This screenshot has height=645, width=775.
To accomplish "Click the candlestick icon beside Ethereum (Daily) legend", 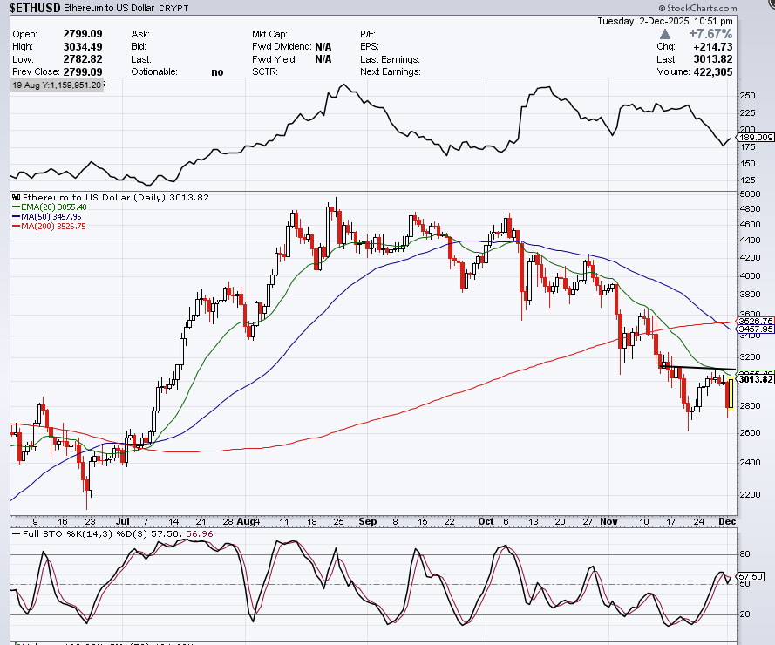I will tap(17, 197).
